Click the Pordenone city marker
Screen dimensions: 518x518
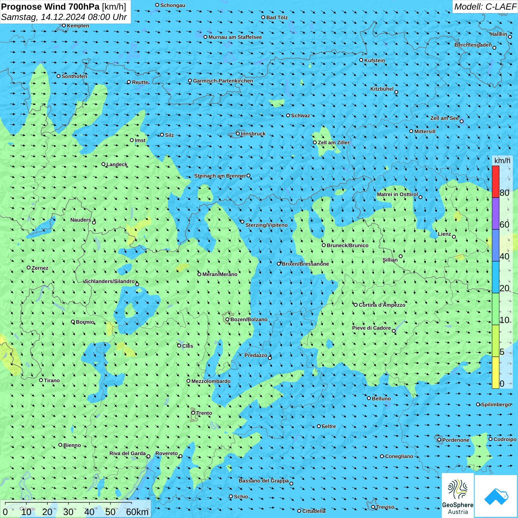click(x=439, y=440)
